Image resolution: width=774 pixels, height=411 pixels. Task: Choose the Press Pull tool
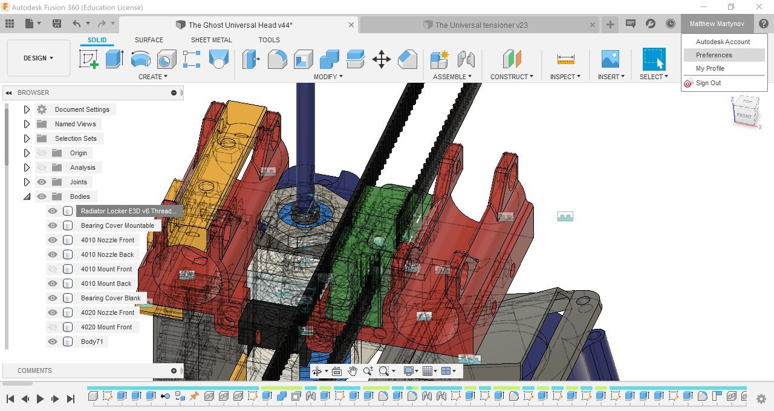click(250, 59)
